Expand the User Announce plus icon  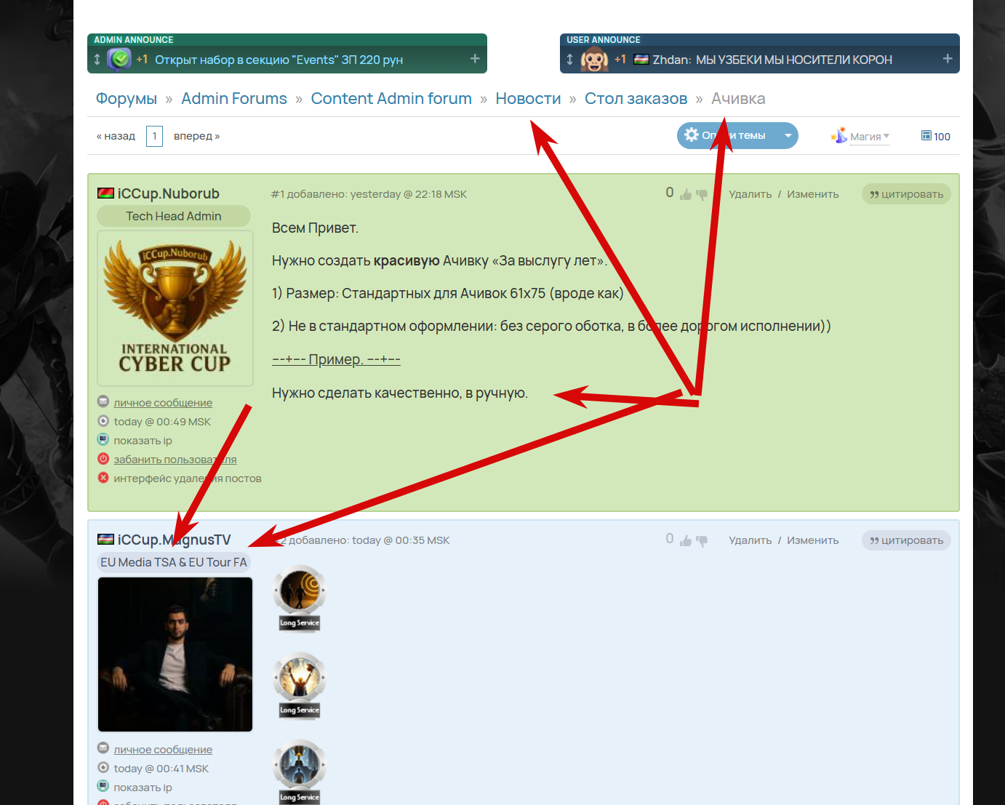[948, 59]
